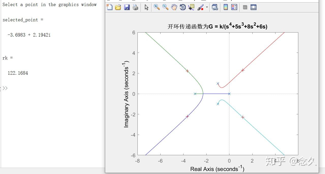Select the Edit Plot arrow tool
The height and width of the screenshot is (174, 325).
point(146,7)
